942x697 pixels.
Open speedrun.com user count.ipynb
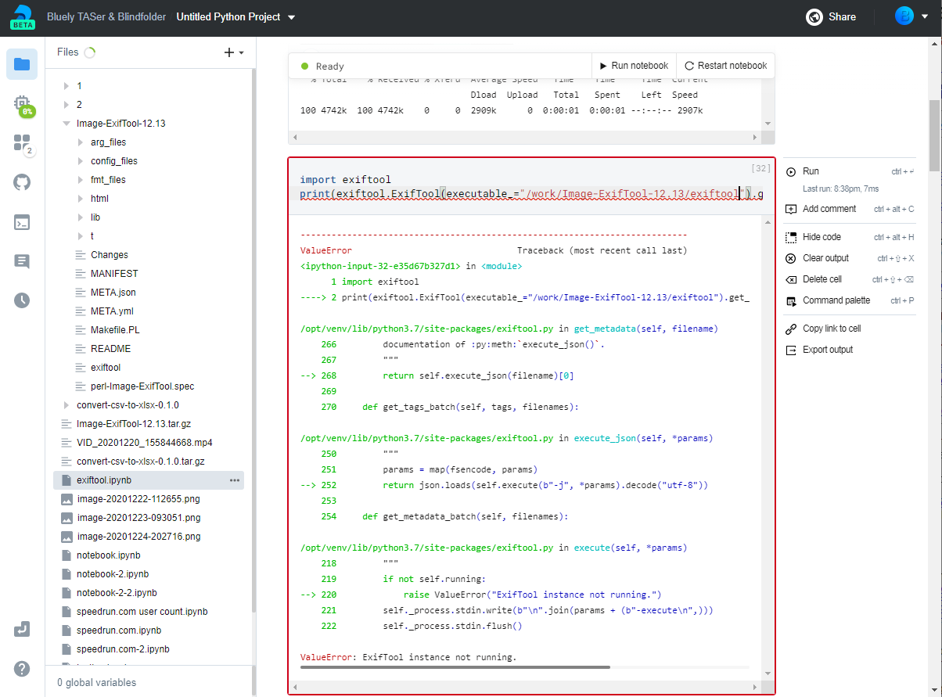(x=142, y=611)
